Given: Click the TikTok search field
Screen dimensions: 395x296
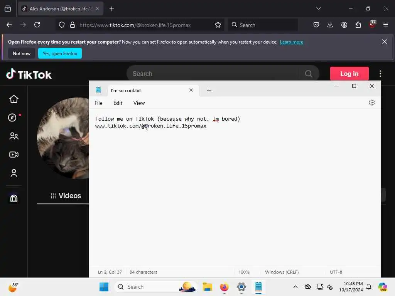Looking at the screenshot, I should [214, 74].
